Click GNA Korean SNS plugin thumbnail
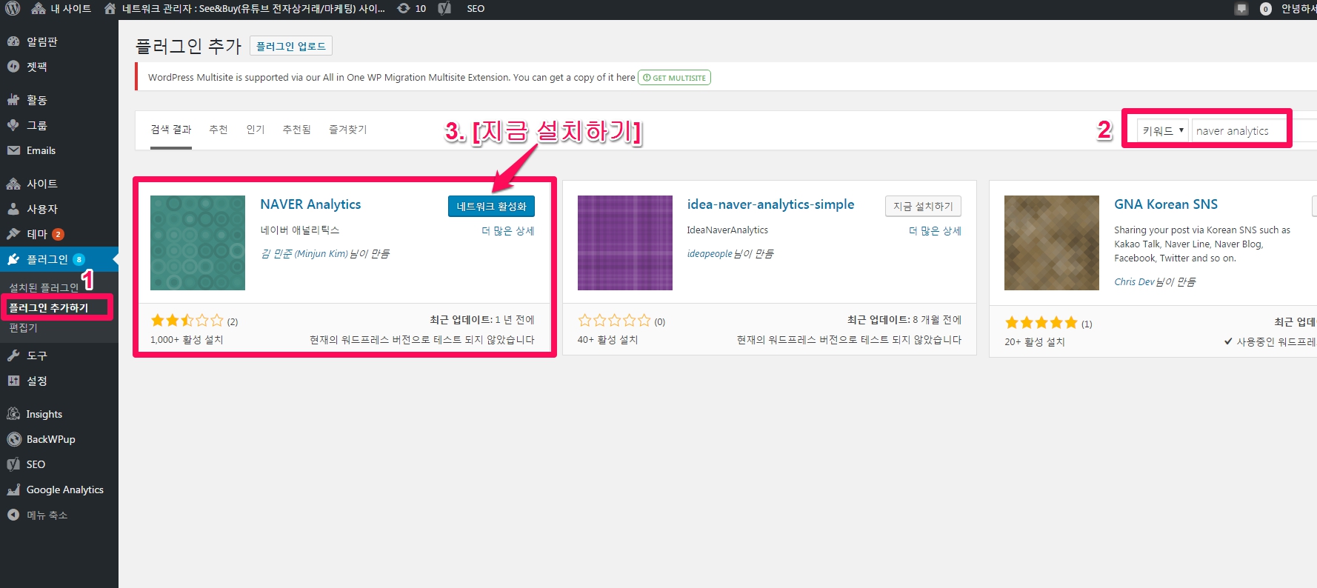 click(x=1052, y=243)
